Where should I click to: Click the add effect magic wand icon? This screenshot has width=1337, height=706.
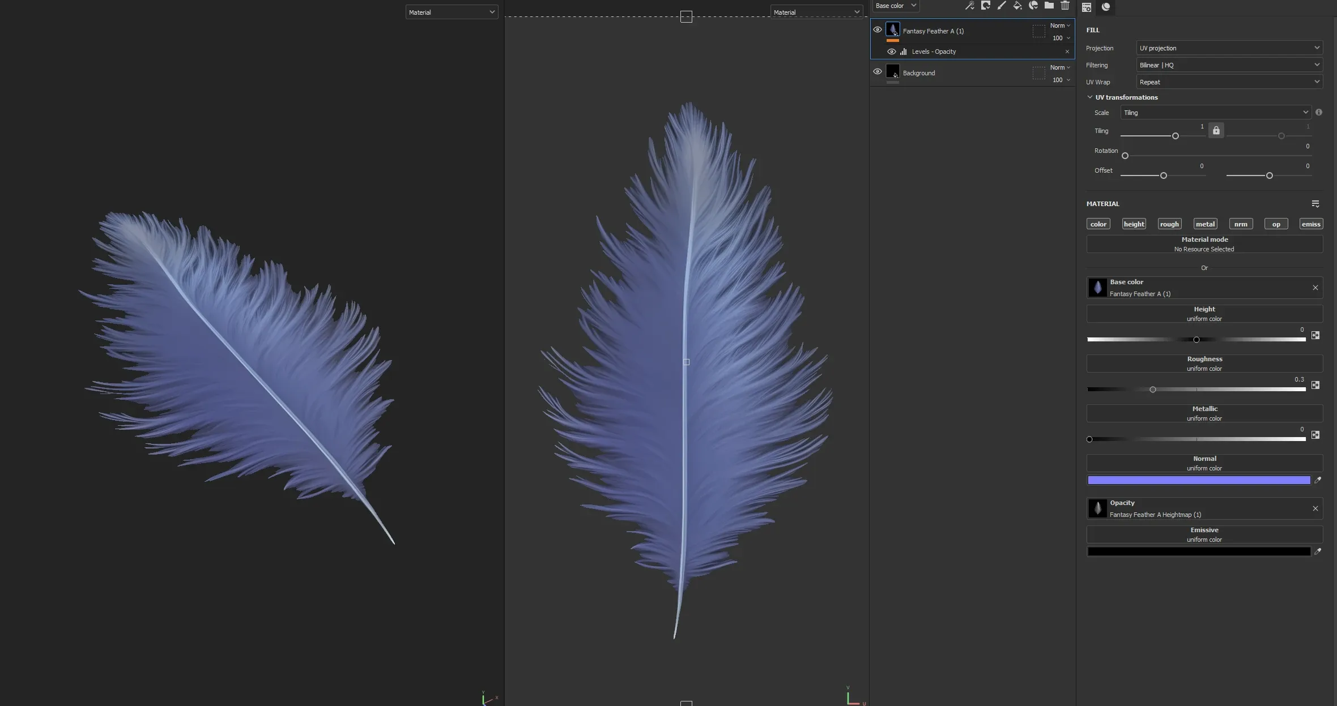[x=970, y=6]
